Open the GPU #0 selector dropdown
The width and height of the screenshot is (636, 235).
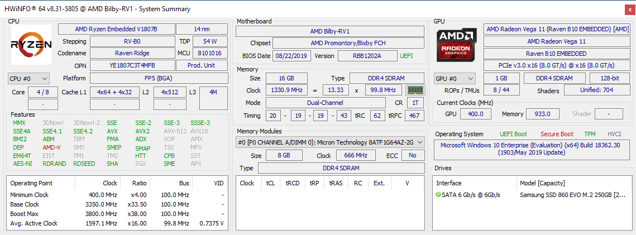(455, 79)
